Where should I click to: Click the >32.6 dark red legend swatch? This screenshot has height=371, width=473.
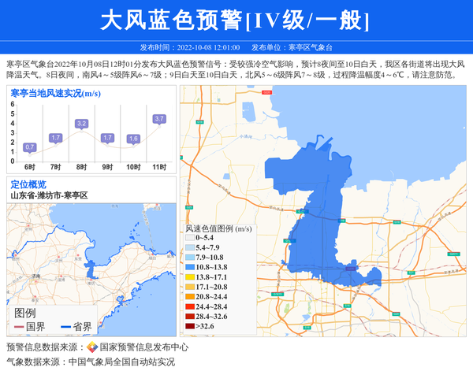click(x=189, y=325)
